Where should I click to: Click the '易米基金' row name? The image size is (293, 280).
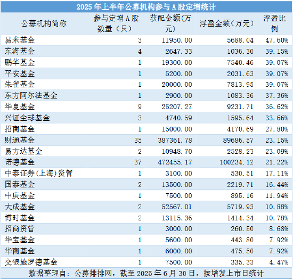pyautogui.click(x=20, y=40)
